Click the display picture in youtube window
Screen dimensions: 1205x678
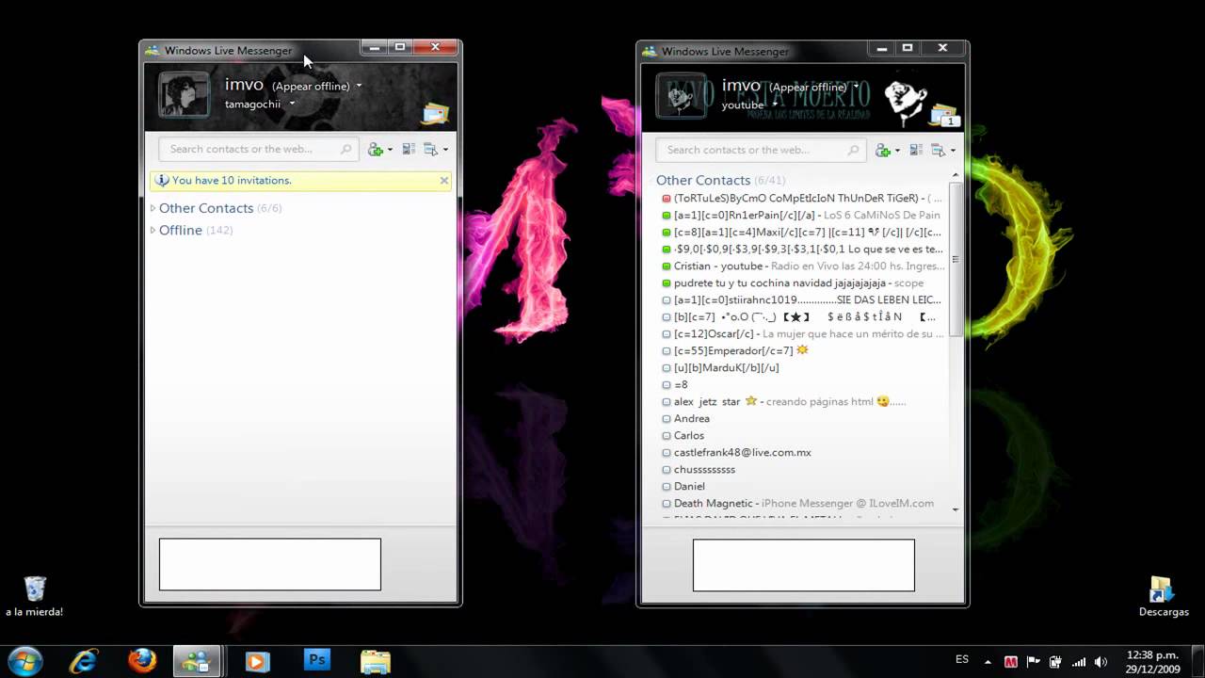(x=681, y=95)
